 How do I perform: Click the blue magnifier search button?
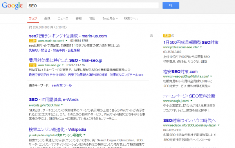[171, 5]
